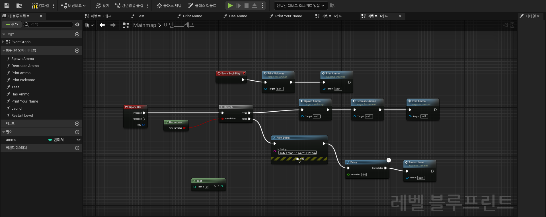
Task: Add a new function with plus icon
Action: click(77, 50)
